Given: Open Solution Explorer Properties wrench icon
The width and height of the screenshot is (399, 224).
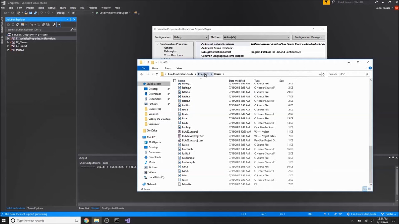Looking at the screenshot, I should [54, 25].
